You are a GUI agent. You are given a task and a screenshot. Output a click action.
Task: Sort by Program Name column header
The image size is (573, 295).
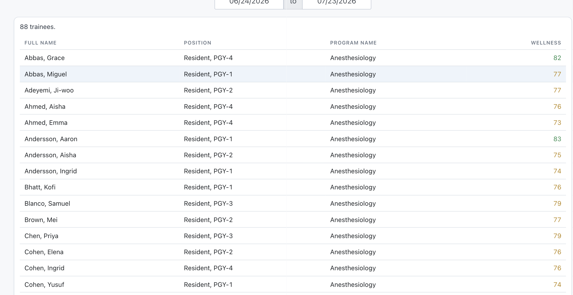click(353, 43)
